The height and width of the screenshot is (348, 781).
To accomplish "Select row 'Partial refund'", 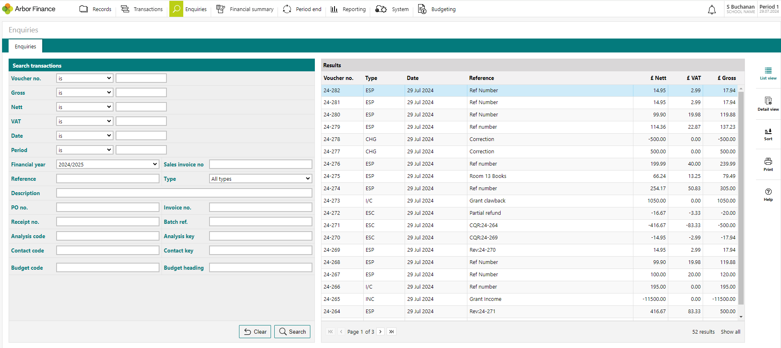I will 529,213.
